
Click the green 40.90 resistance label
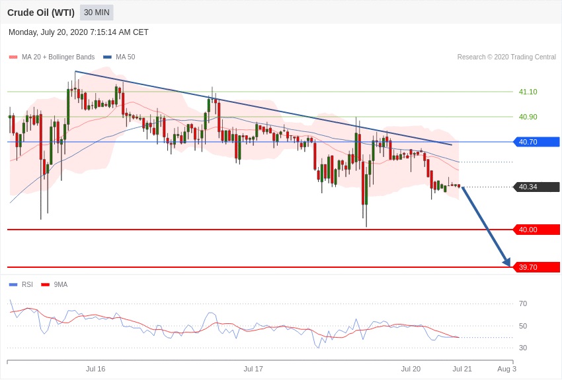(528, 117)
